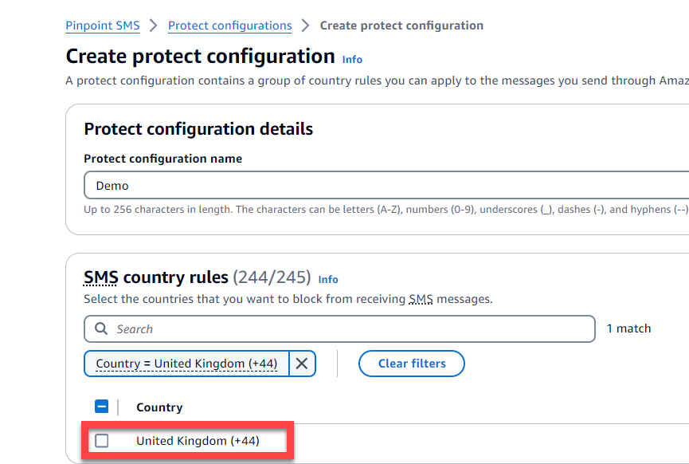Image resolution: width=689 pixels, height=464 pixels.
Task: Open the Protect configurations breadcrumb link
Action: coord(229,26)
